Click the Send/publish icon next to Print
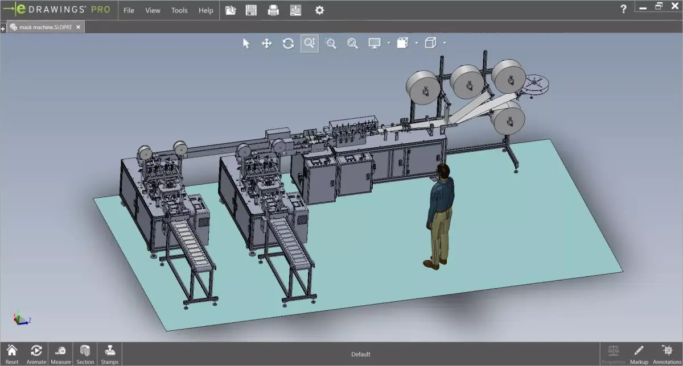This screenshot has height=366, width=683. [295, 10]
